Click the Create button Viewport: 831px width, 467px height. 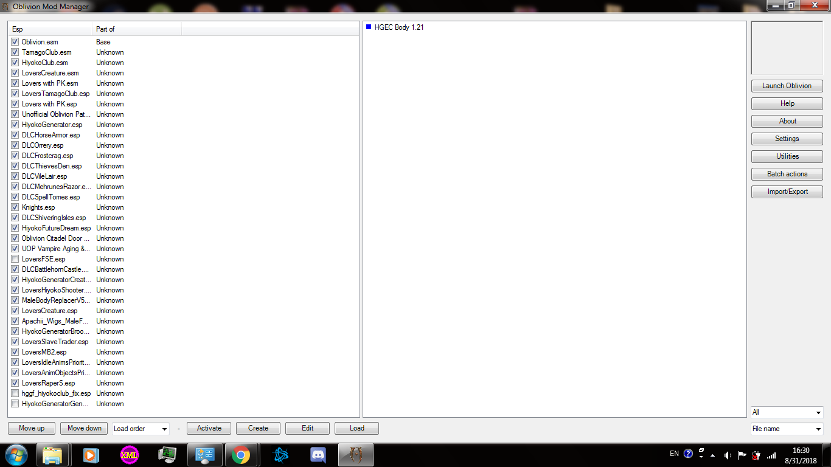(259, 428)
